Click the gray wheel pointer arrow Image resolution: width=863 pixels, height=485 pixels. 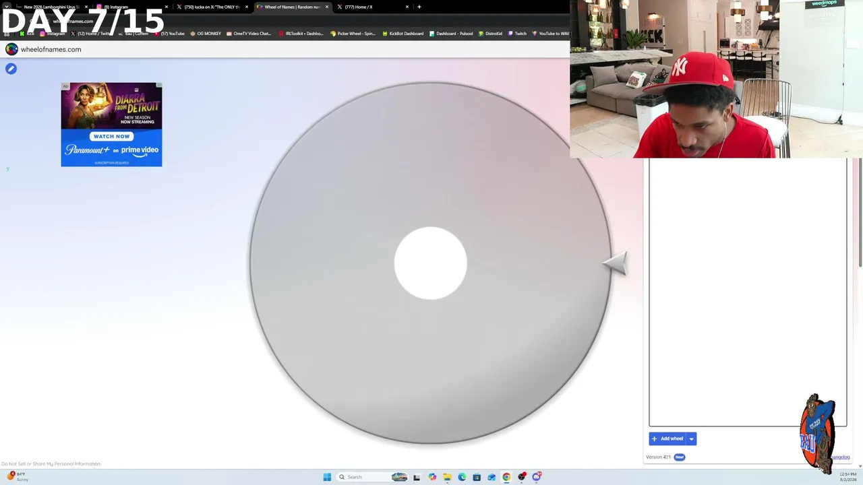(615, 263)
